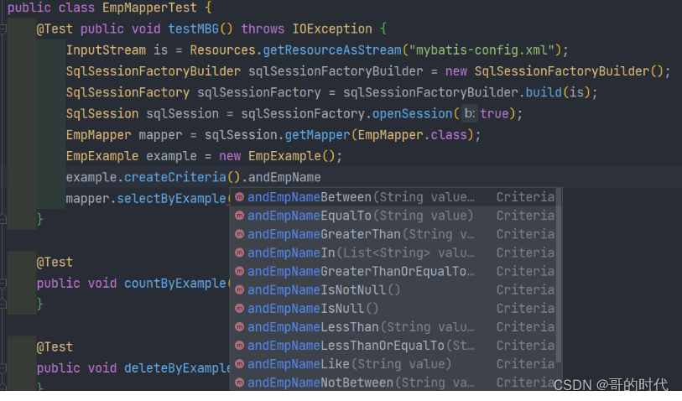Click method icon beside andEmpNameIsNull
Viewport: 682px width, 401px height.
point(239,309)
